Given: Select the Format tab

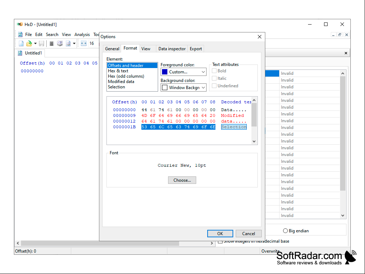Looking at the screenshot, I should pyautogui.click(x=130, y=48).
